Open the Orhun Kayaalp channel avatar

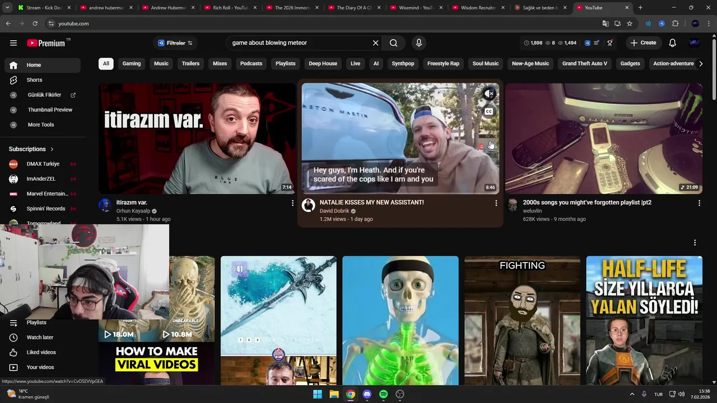pos(105,205)
